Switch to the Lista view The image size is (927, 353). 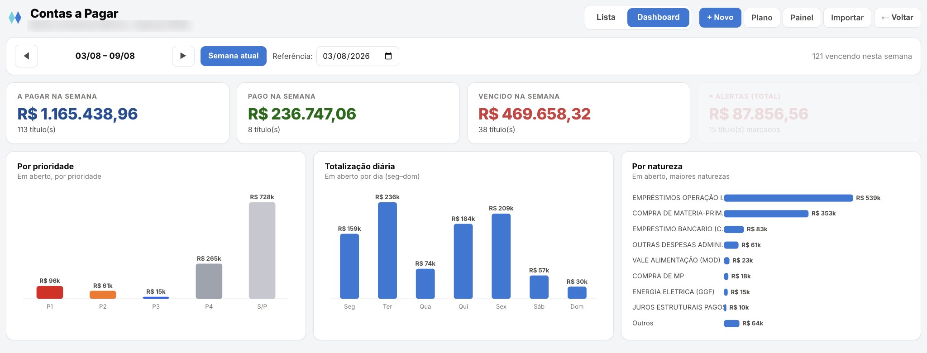click(606, 17)
